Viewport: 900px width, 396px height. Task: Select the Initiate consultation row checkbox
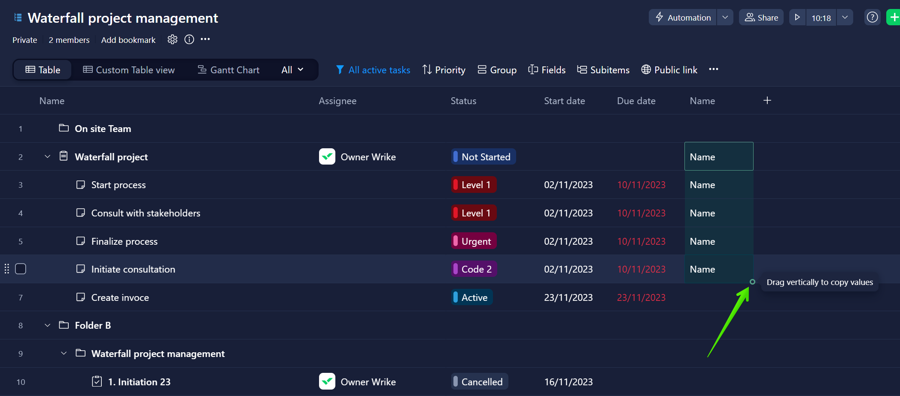click(x=21, y=269)
